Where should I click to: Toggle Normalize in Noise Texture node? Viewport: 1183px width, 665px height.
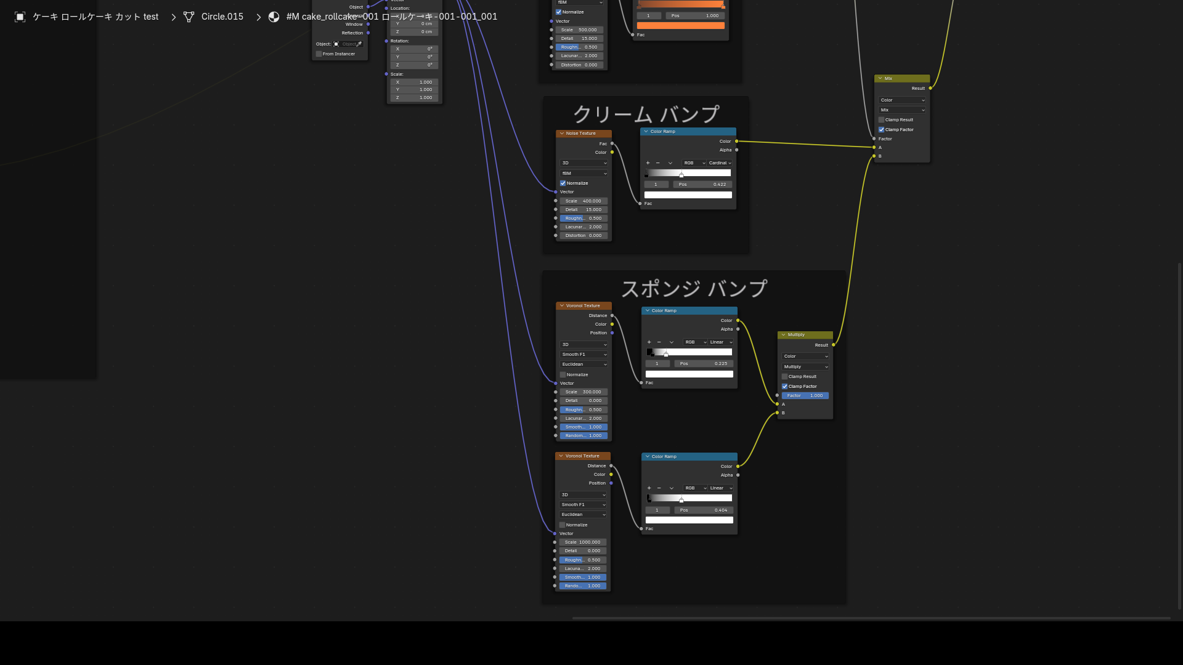pos(563,183)
